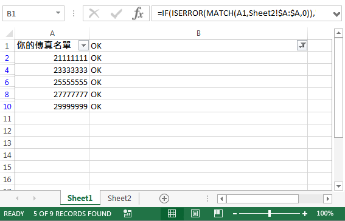Click horizontal scrollbar right arrow

point(327,199)
